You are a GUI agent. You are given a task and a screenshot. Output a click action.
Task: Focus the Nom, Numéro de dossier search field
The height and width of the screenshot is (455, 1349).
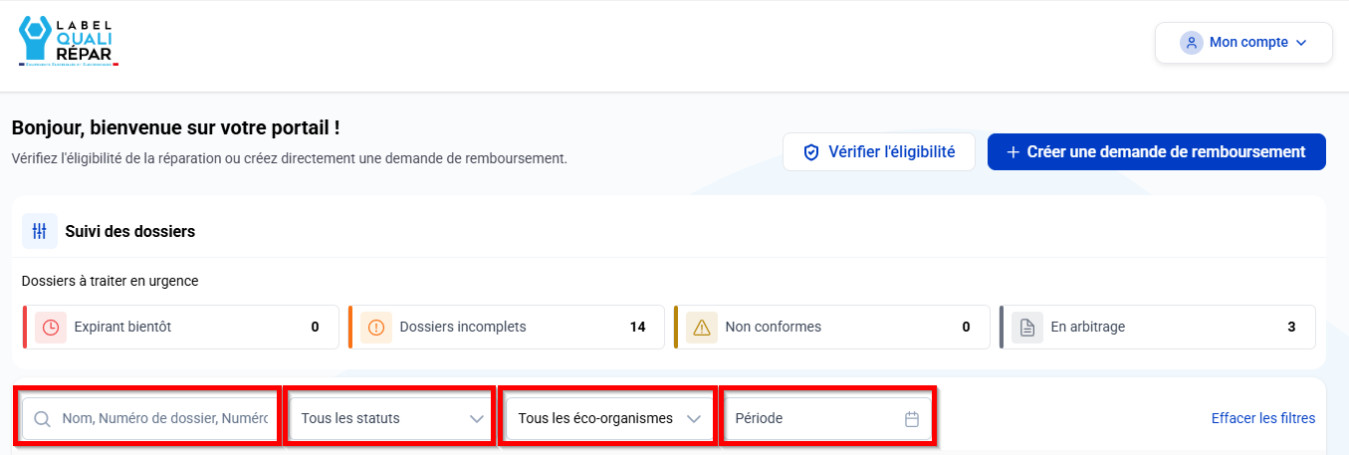tap(146, 418)
